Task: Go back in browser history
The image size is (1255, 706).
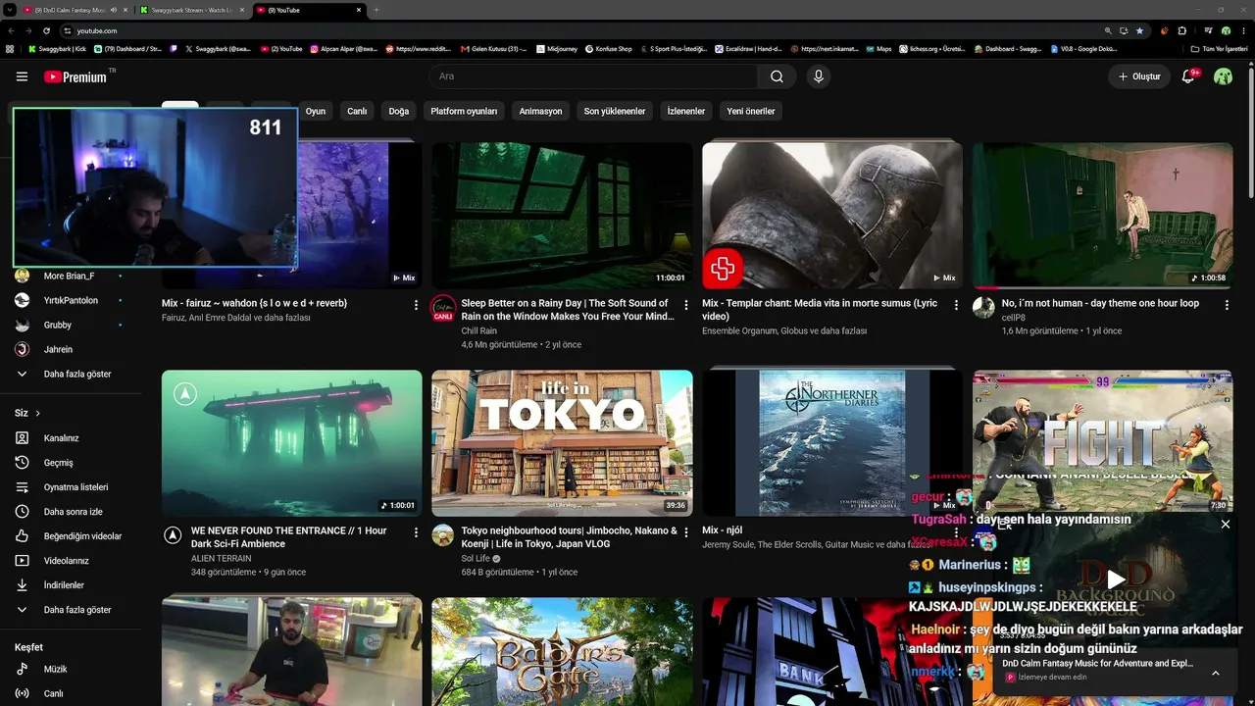Action: tap(10, 30)
